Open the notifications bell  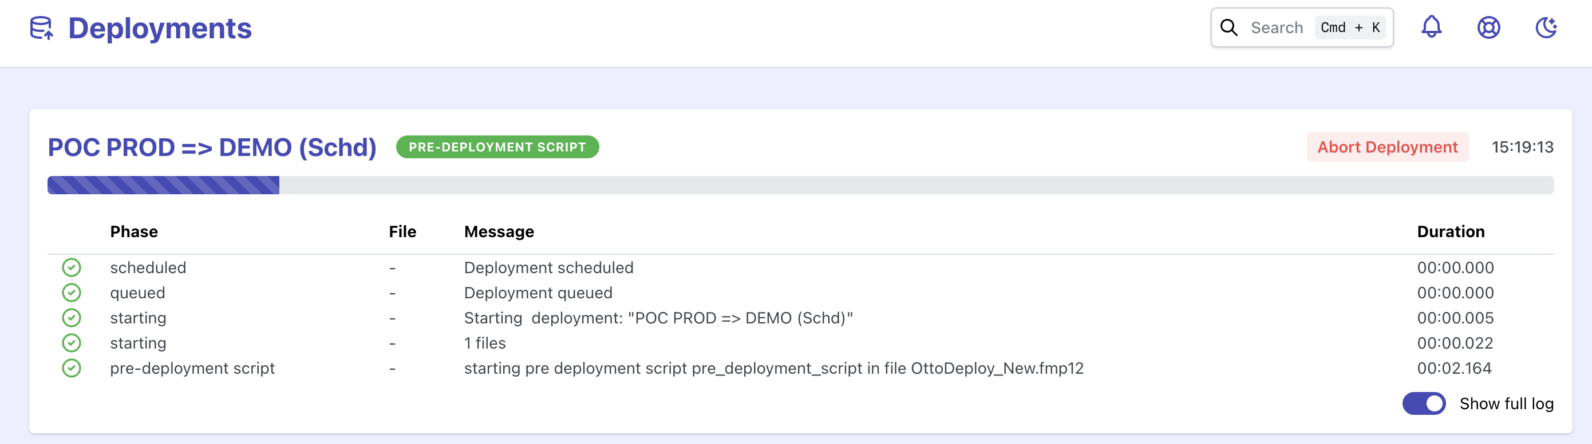pos(1431,27)
